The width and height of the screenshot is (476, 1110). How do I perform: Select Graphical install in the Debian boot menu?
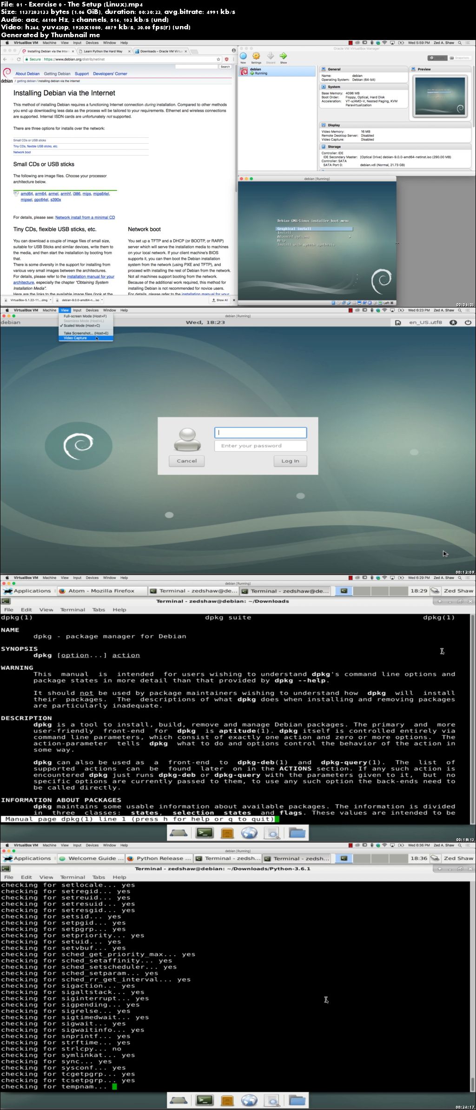[x=314, y=229]
